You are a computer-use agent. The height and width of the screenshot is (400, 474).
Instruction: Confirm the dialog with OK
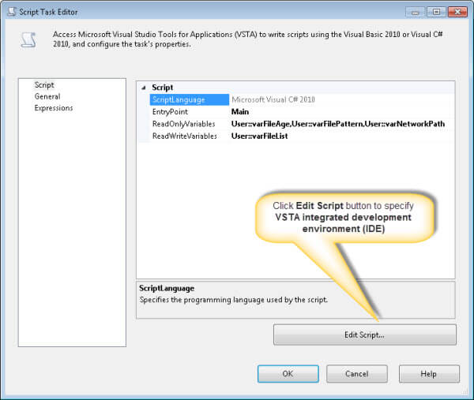click(288, 374)
